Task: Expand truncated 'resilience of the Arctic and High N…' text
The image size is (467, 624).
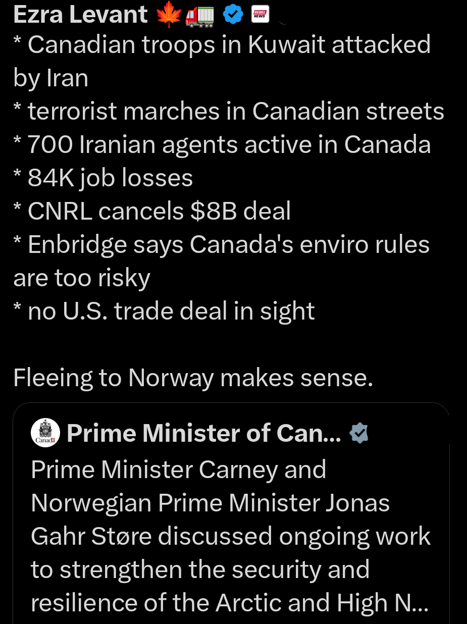Action: tap(229, 603)
